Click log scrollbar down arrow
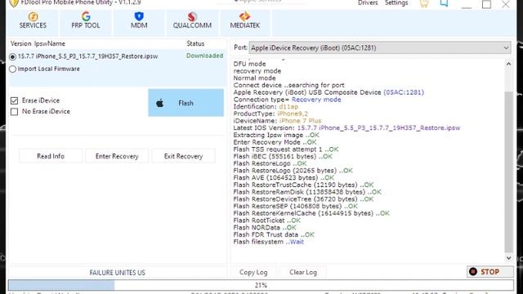Viewport: 523px width, 294px height. pyautogui.click(x=508, y=258)
